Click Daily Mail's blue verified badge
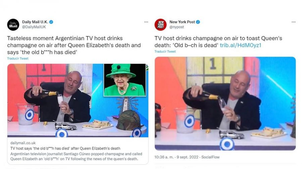 tap(51, 22)
